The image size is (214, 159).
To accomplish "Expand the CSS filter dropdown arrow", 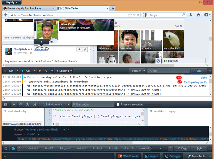I will pyautogui.click(x=35, y=71).
